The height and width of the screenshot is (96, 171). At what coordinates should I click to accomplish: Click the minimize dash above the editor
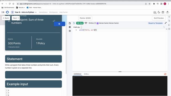166,29
